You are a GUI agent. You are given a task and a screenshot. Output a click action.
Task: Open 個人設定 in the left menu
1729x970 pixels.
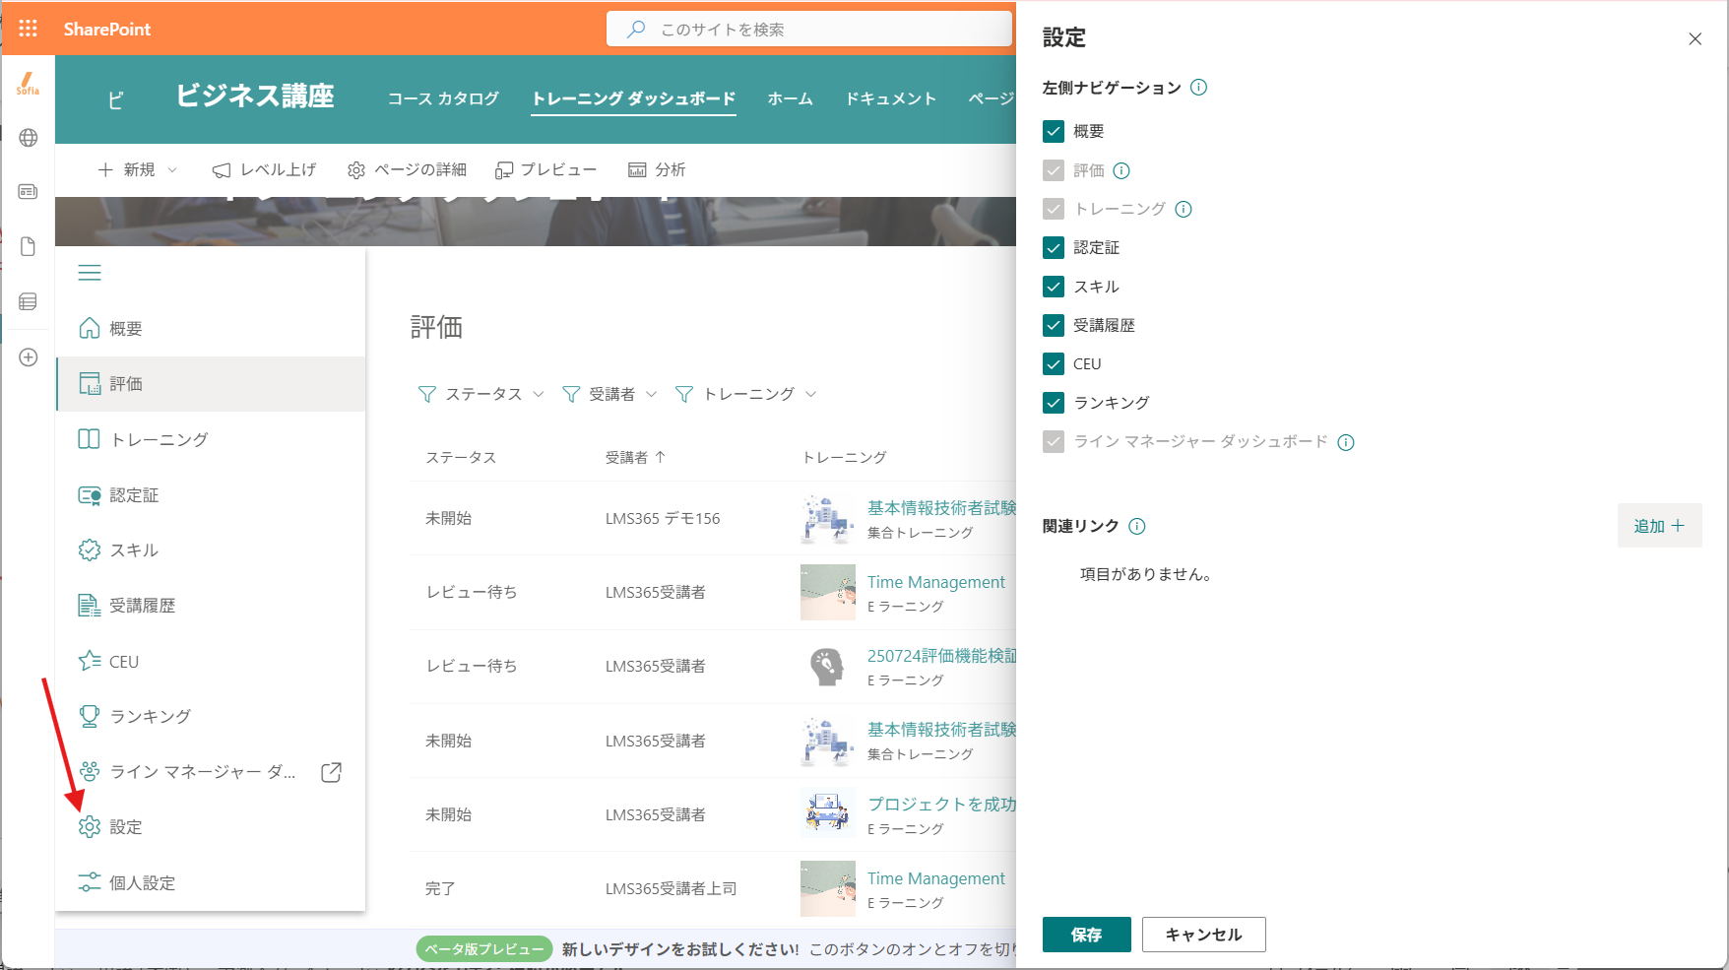click(x=211, y=883)
